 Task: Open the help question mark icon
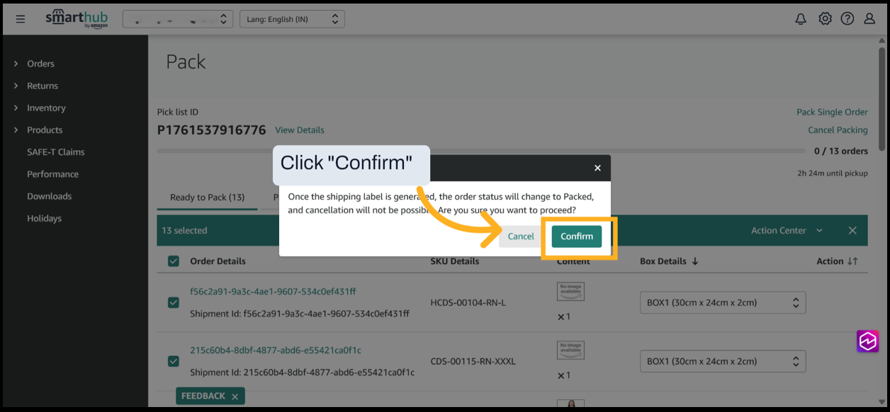(847, 19)
